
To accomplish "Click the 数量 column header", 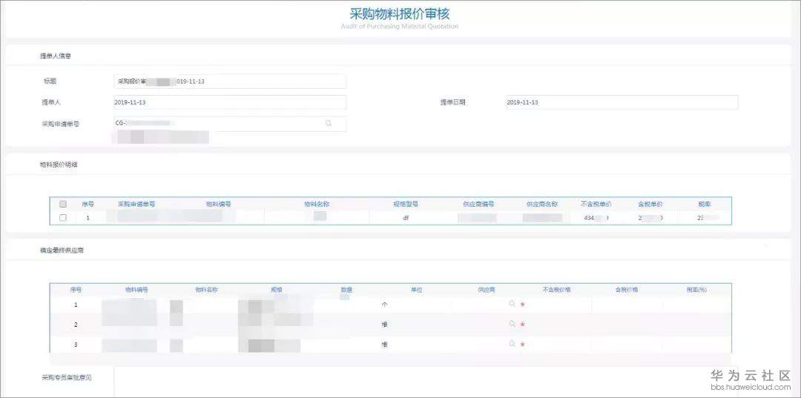I will point(347,289).
